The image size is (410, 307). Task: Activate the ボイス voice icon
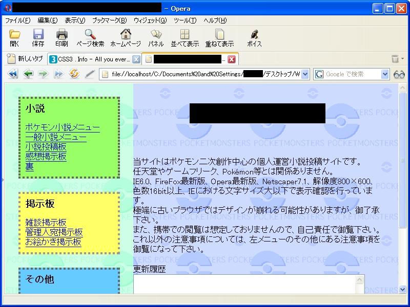coord(254,34)
